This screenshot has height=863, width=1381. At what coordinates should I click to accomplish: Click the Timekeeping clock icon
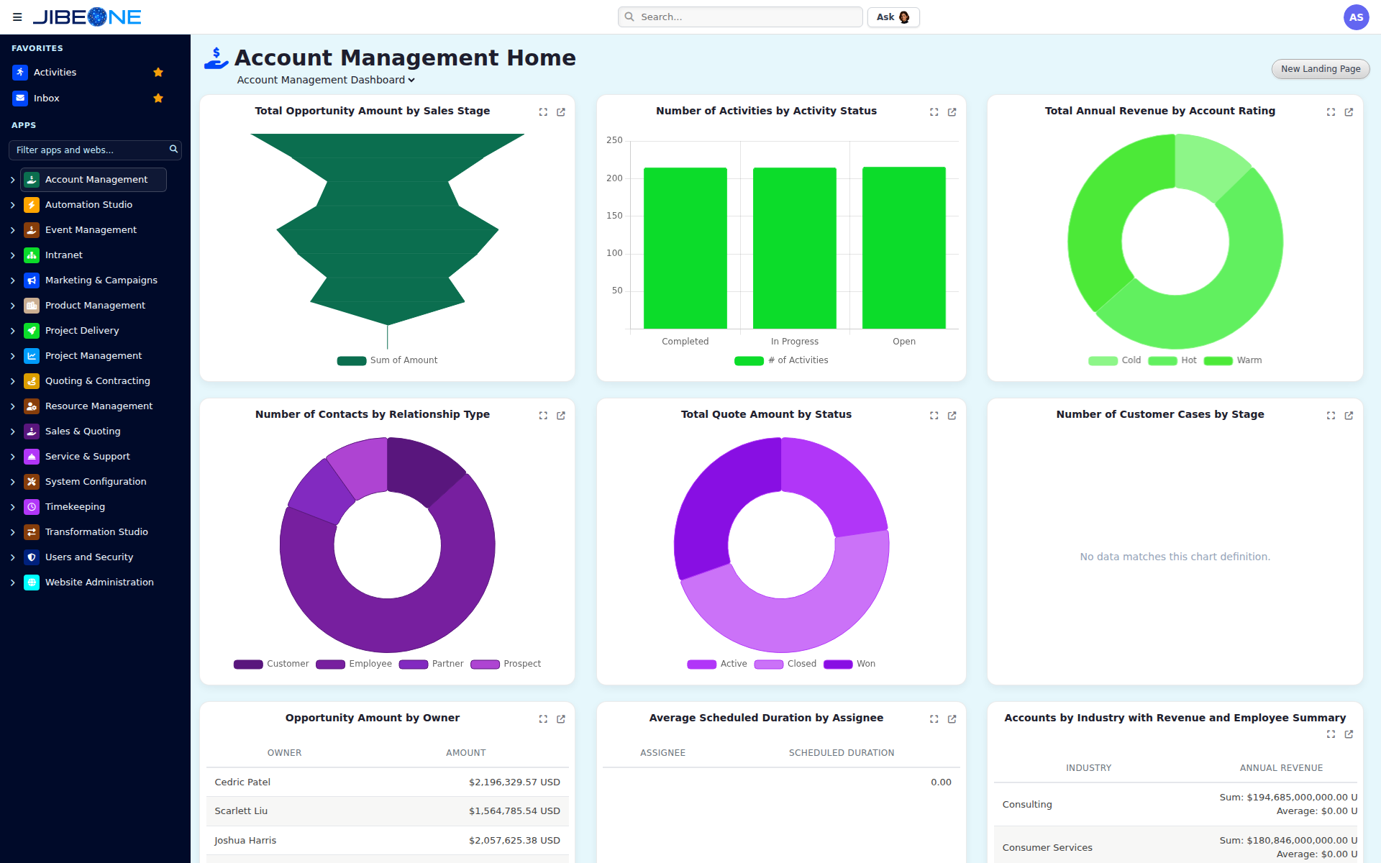click(32, 507)
